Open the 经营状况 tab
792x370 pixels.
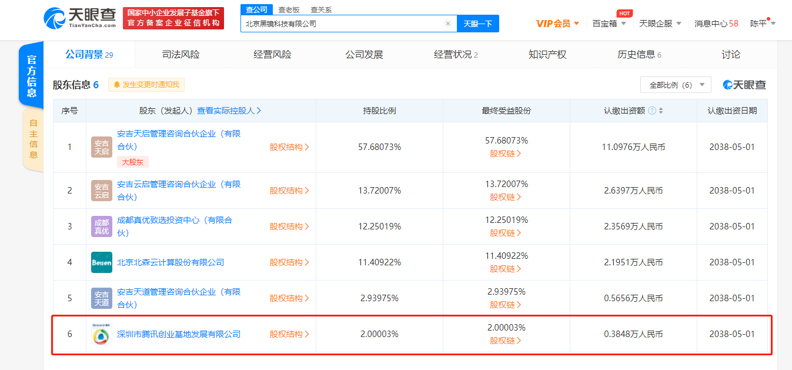(456, 55)
